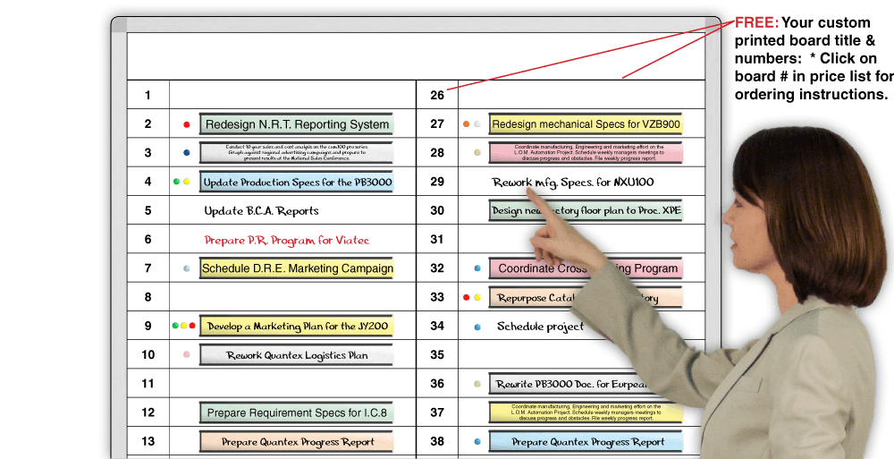Select the Update Production Specs for the PB3000 card
The height and width of the screenshot is (459, 894).
pyautogui.click(x=295, y=183)
